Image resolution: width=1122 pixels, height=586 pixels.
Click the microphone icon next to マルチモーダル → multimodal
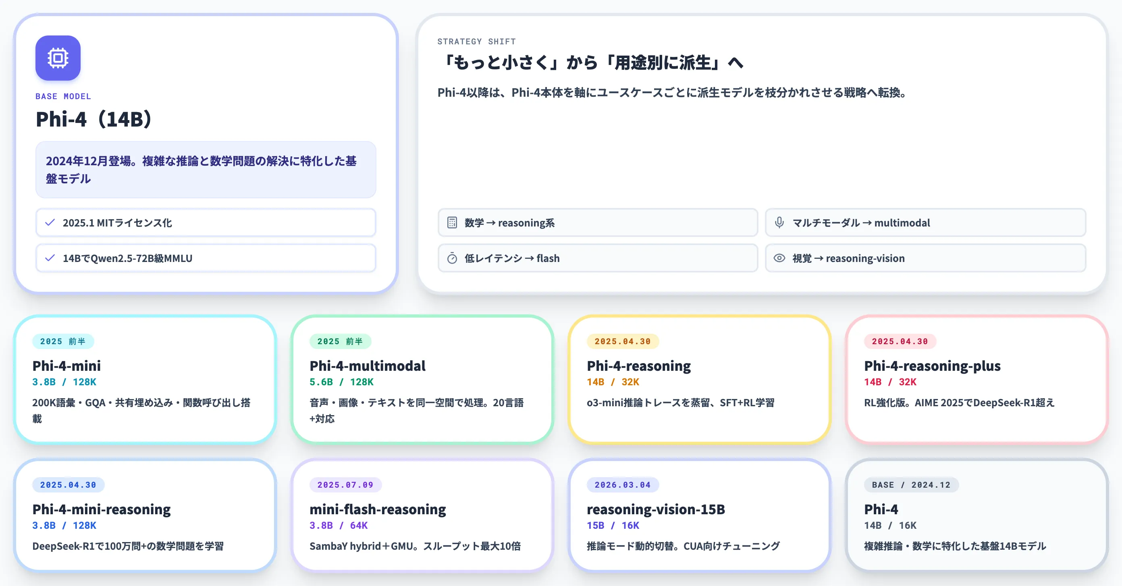(779, 222)
